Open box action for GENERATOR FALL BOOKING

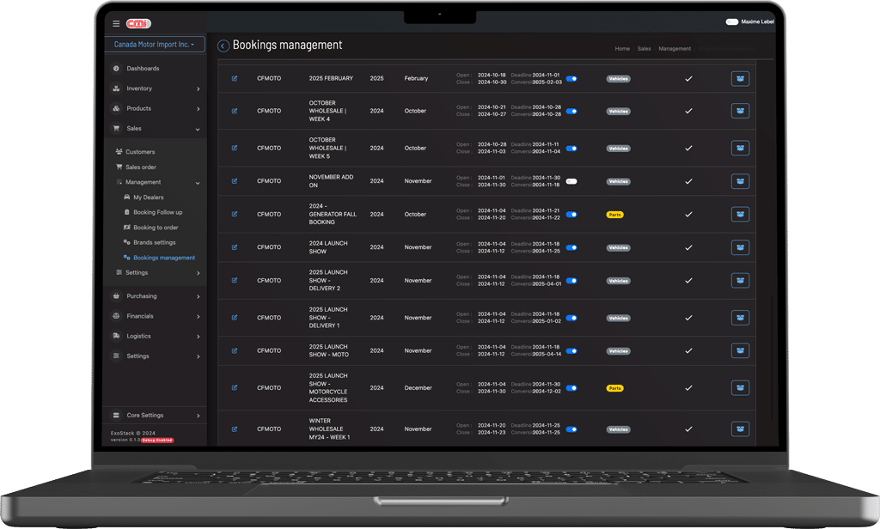coord(740,215)
